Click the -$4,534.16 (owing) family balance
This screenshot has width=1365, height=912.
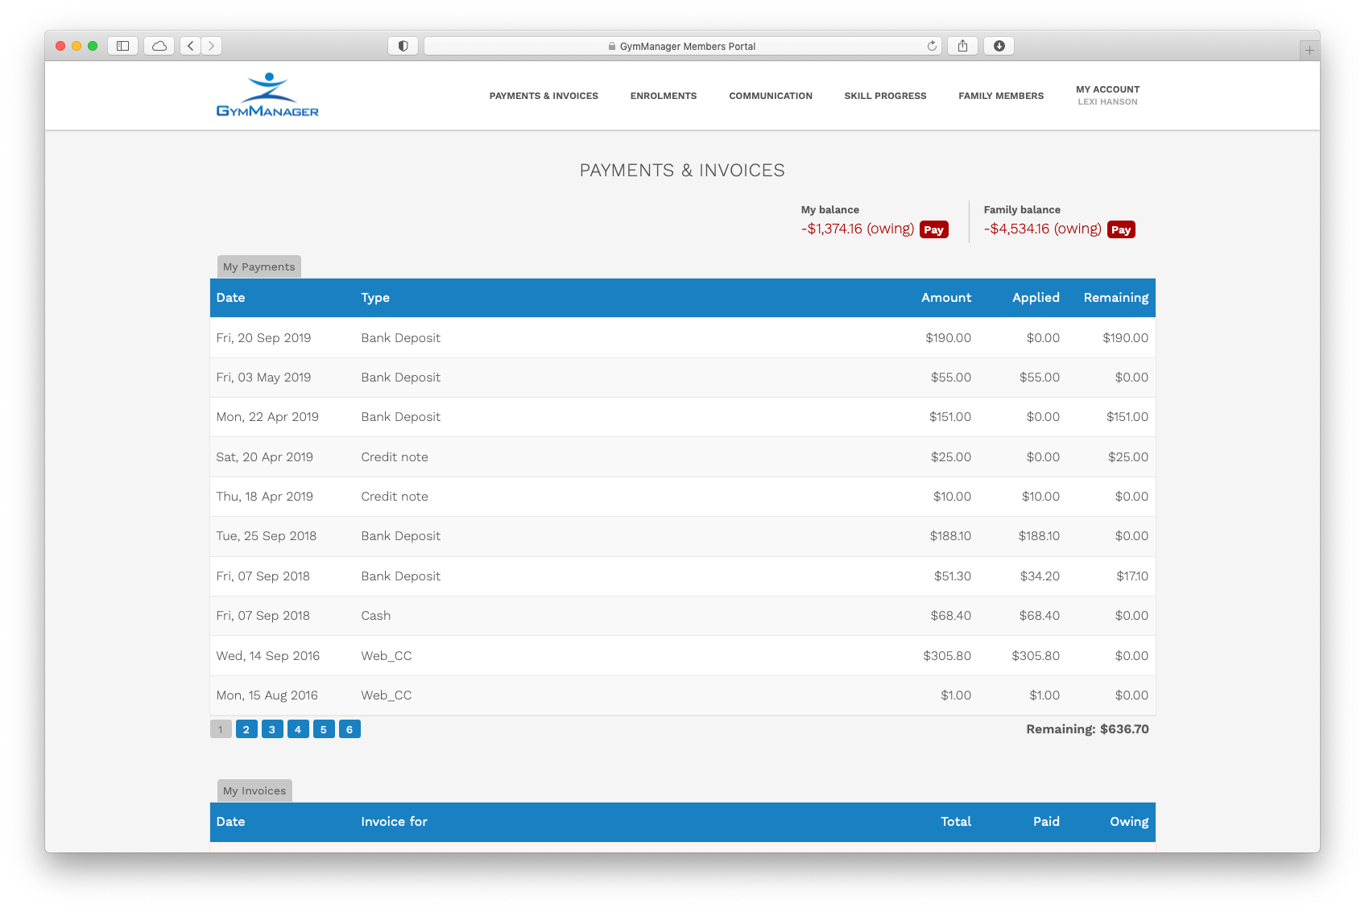point(1043,229)
